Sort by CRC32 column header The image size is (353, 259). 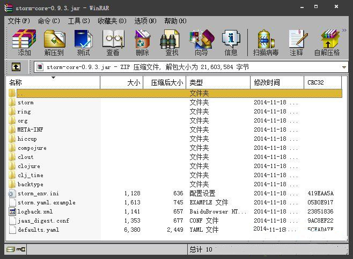(322, 82)
